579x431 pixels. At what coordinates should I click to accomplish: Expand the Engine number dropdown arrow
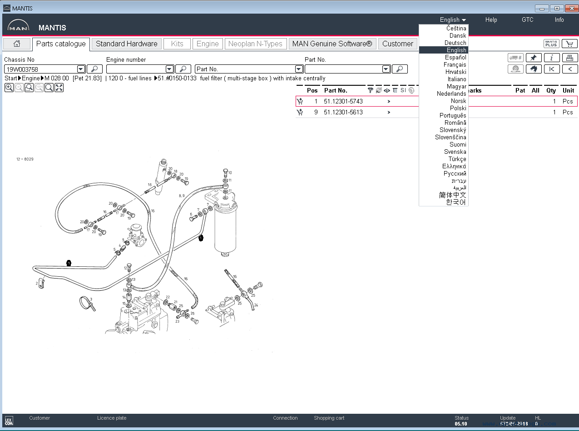tap(169, 69)
